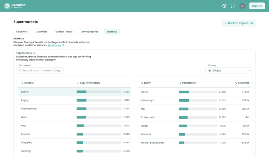Open the user avatar C menu
The image size is (269, 166).
pos(242,6)
